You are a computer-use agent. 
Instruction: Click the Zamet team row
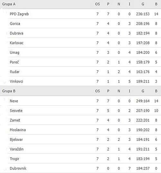pyautogui.click(x=80, y=120)
